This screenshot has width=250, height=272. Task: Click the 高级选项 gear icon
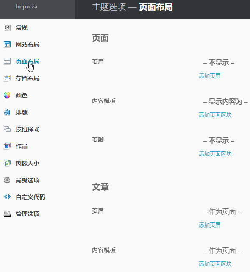tap(7, 180)
